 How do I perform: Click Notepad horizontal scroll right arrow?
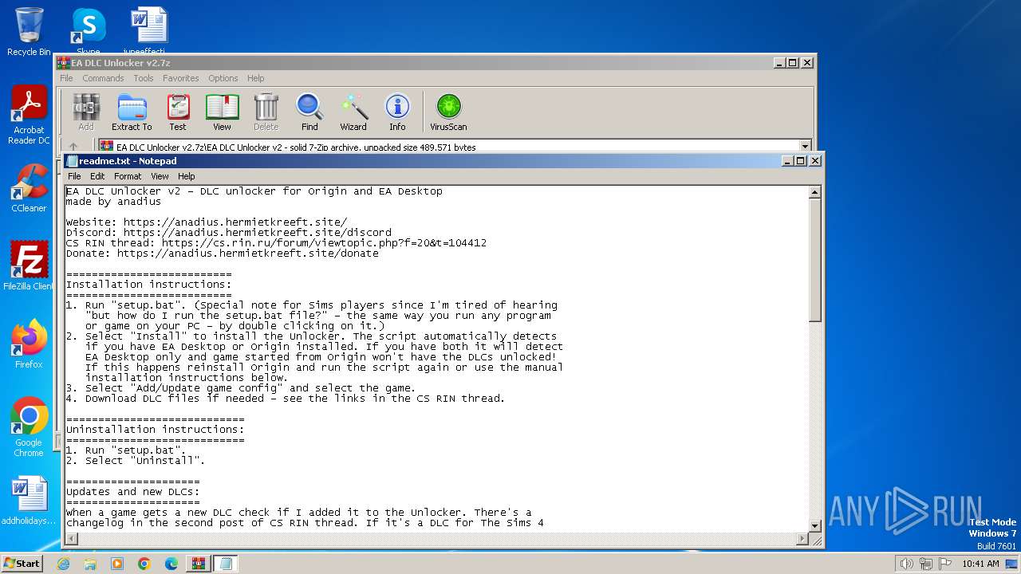pos(802,539)
